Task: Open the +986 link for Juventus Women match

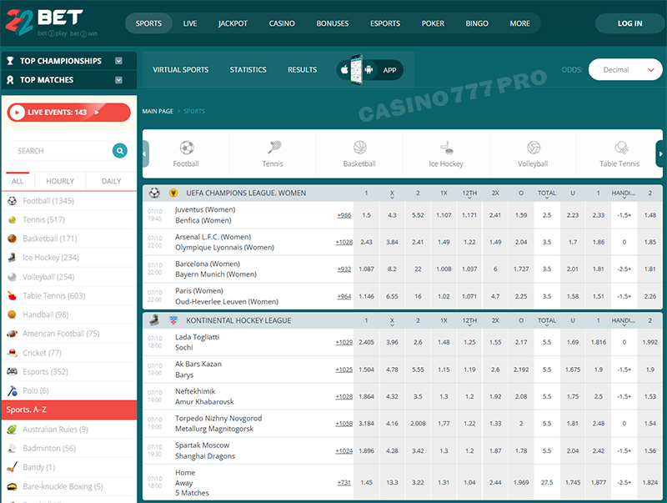Action: [x=343, y=214]
